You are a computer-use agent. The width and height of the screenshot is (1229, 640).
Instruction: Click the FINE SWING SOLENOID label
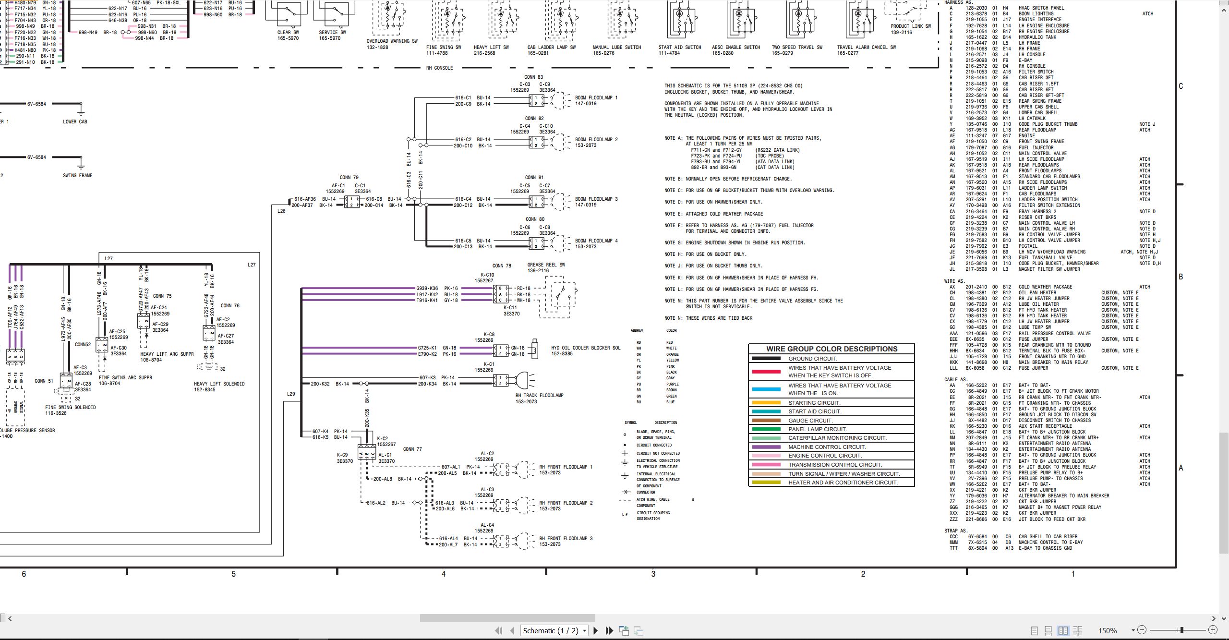(x=71, y=407)
